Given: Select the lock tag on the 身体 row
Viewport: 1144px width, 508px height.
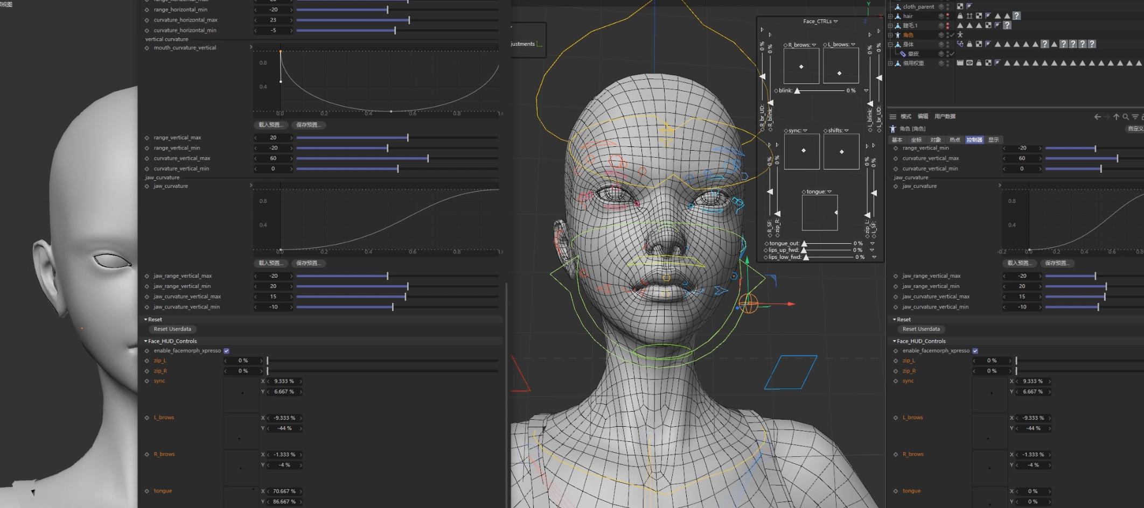Looking at the screenshot, I should (969, 44).
